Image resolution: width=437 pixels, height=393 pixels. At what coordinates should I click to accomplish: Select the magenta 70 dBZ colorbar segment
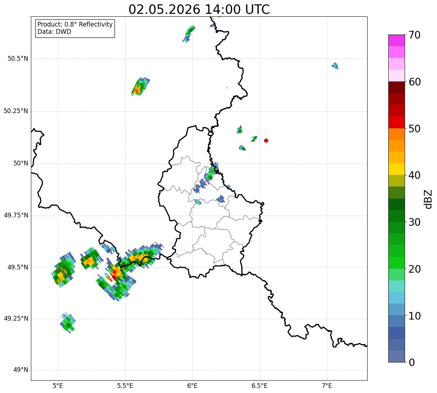point(396,40)
